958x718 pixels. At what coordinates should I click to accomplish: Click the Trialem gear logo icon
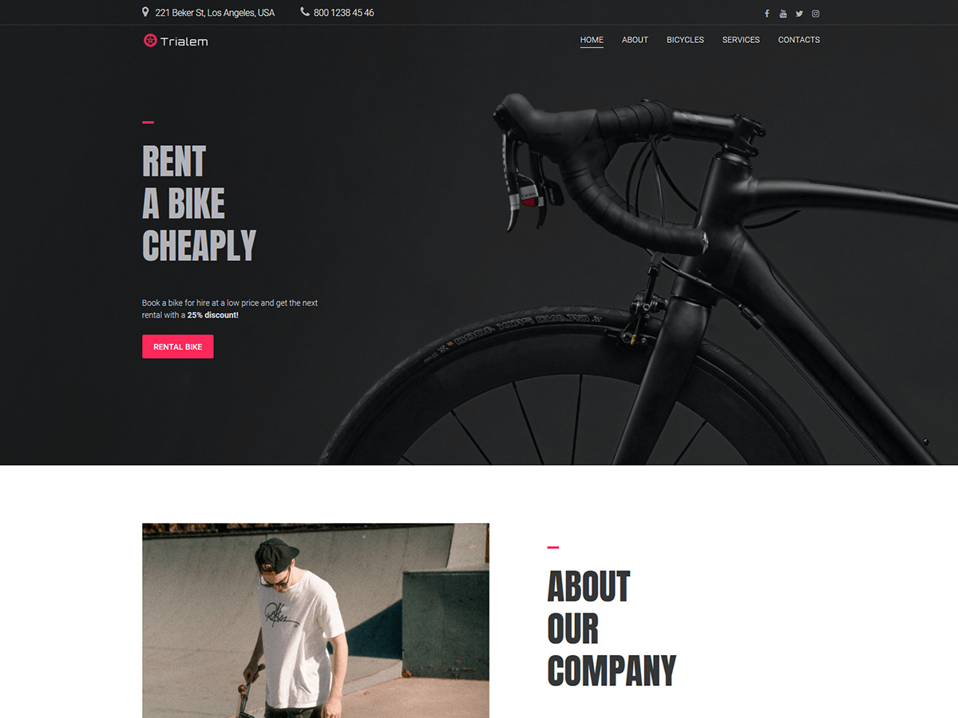point(150,40)
